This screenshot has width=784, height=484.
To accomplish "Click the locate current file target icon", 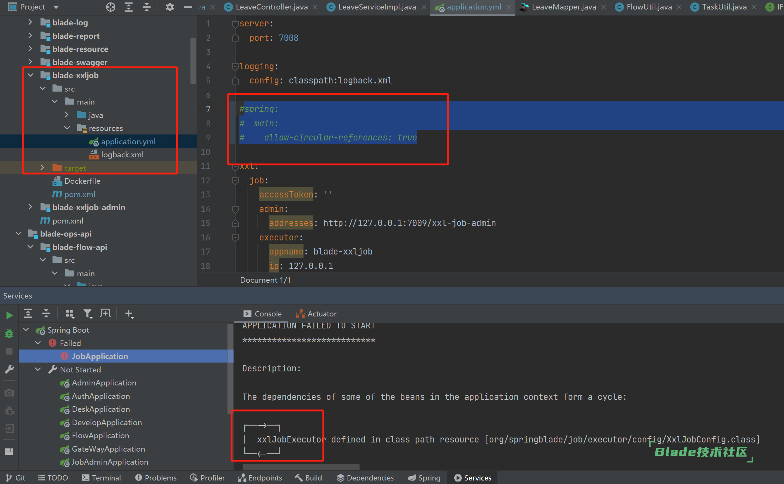I will (x=111, y=7).
